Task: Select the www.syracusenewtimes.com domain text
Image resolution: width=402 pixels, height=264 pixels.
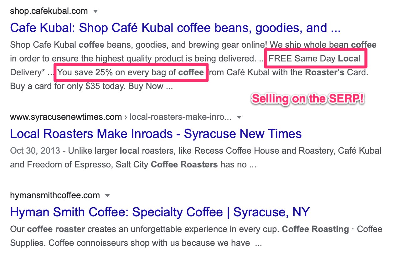Action: pyautogui.click(x=66, y=117)
